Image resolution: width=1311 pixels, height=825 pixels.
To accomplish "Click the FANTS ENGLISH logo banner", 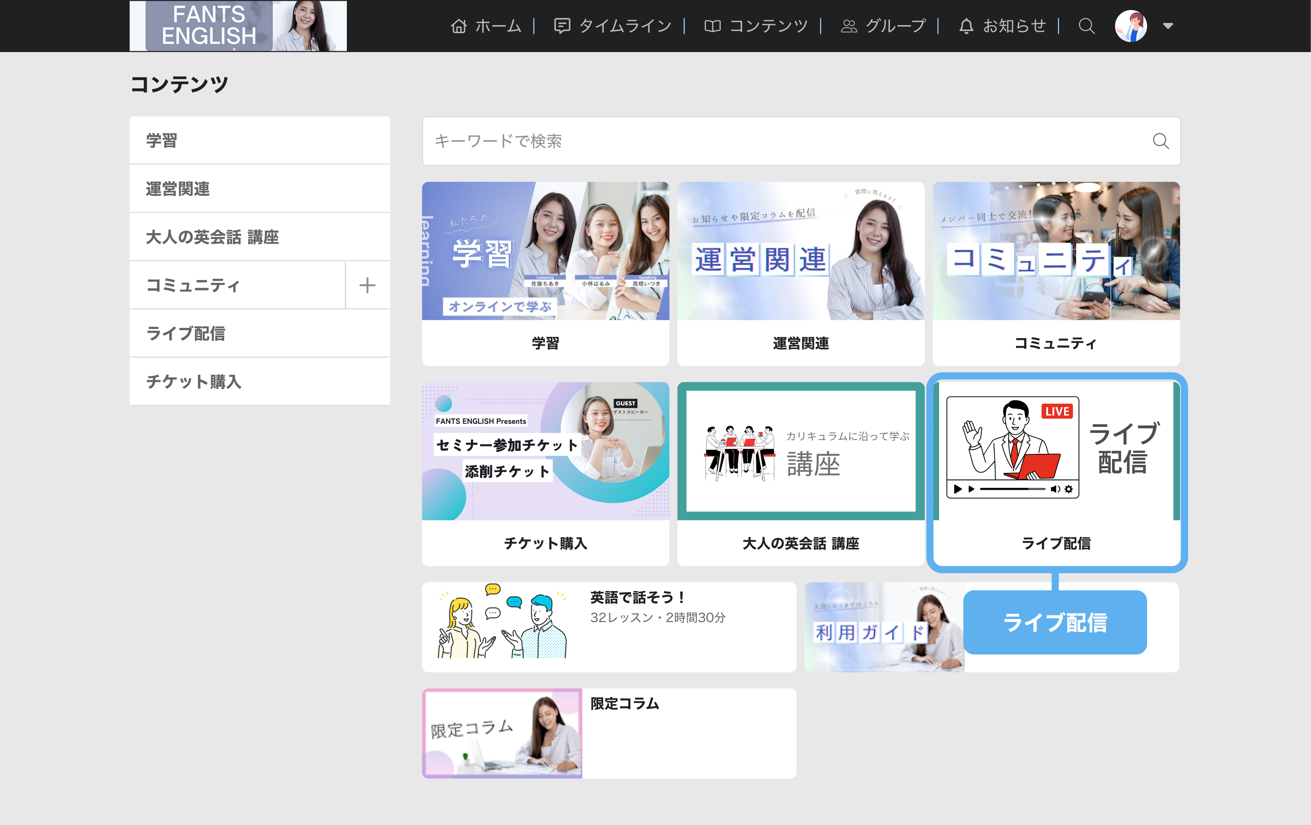I will [238, 25].
